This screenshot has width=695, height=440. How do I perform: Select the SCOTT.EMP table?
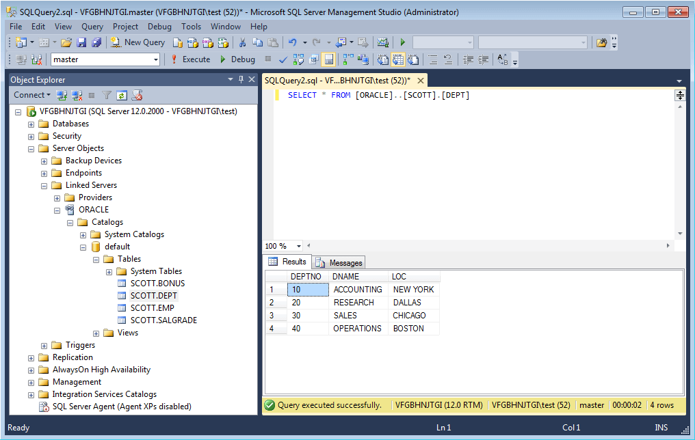click(x=152, y=308)
